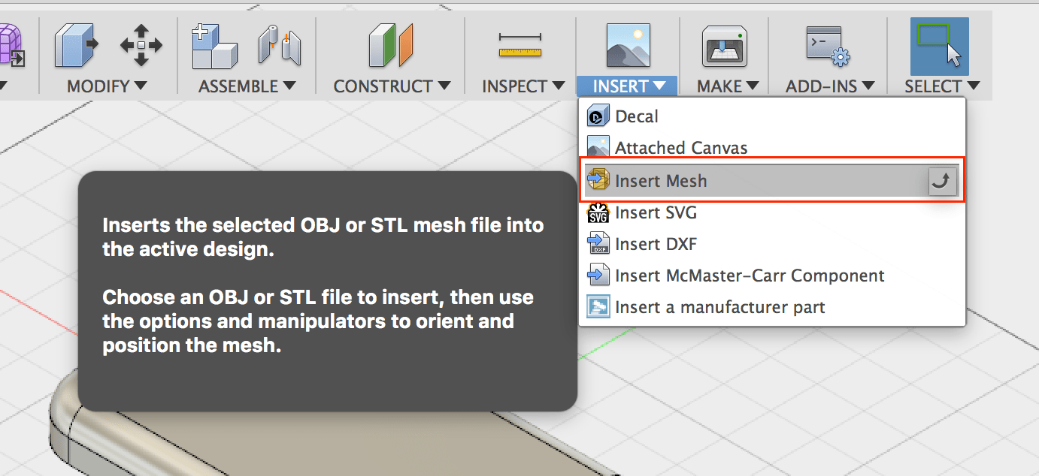1039x476 pixels.
Task: Choose Insert Mesh from the menu
Action: 660,181
